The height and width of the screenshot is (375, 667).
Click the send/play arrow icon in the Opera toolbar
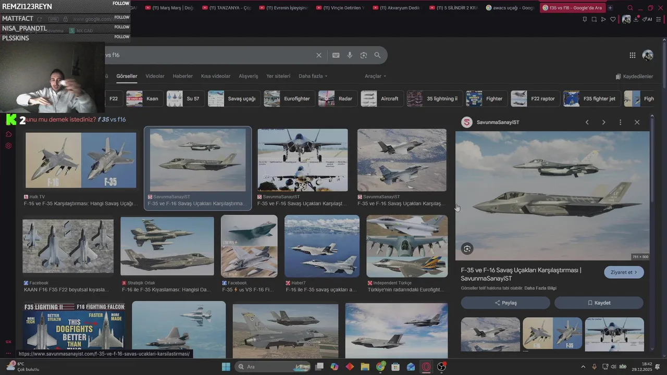pos(603,19)
